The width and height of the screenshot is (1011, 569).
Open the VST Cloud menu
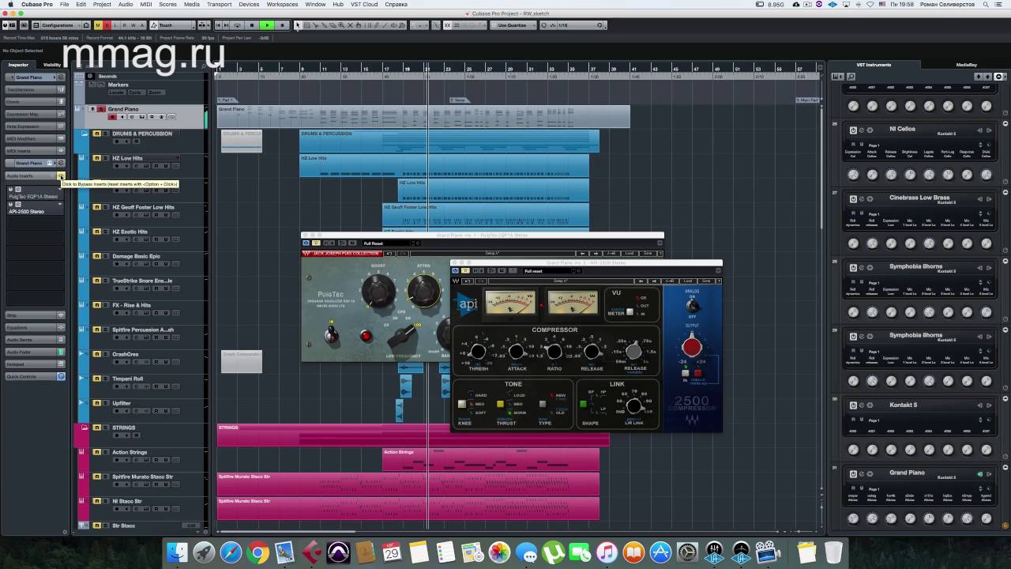pyautogui.click(x=364, y=4)
